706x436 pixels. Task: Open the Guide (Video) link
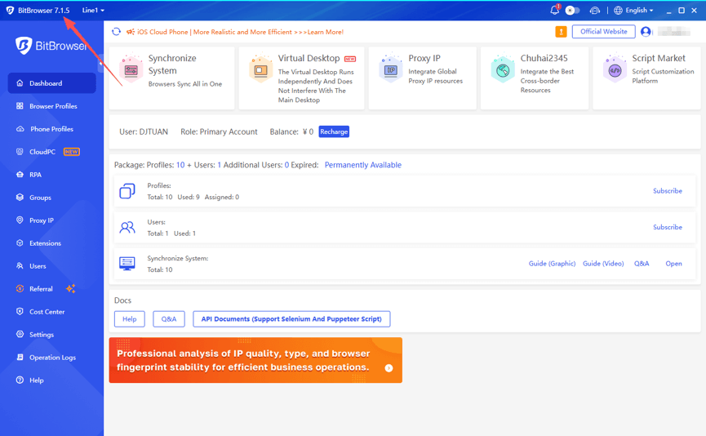[x=603, y=264]
